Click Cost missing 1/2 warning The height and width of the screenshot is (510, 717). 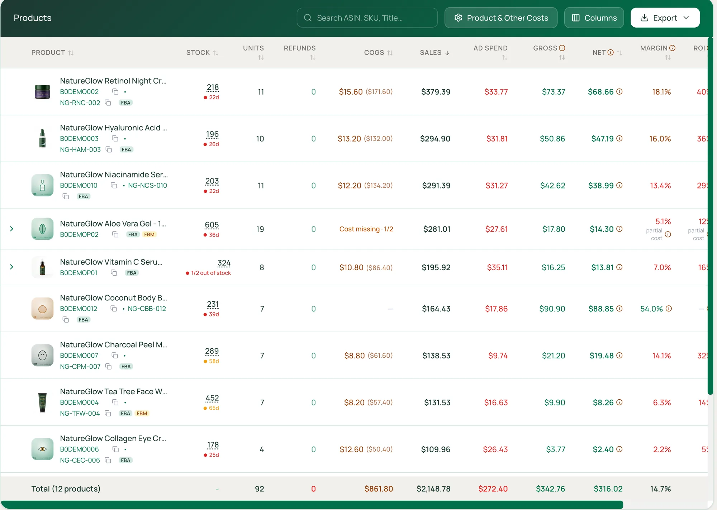(x=366, y=229)
